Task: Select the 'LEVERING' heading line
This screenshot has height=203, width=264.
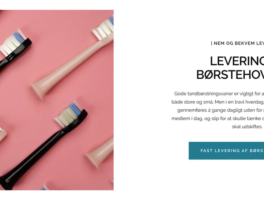Action: click(x=237, y=61)
